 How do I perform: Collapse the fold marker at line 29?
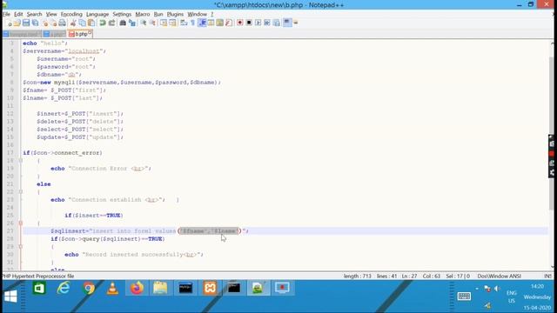click(x=21, y=247)
